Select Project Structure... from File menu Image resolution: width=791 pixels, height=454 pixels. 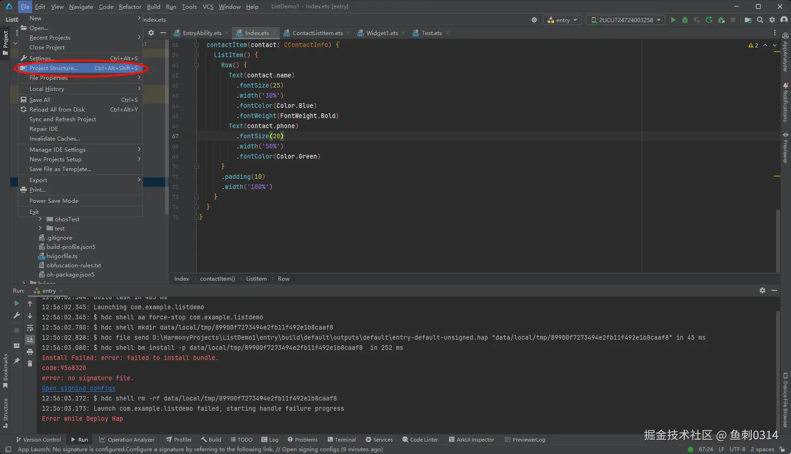tap(53, 68)
